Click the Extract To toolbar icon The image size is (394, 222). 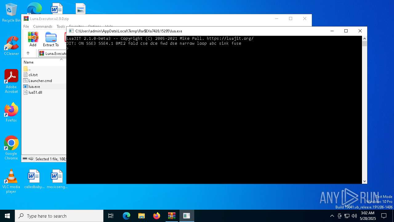point(51,39)
